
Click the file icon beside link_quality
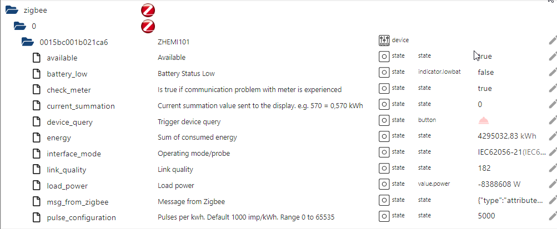(36, 170)
